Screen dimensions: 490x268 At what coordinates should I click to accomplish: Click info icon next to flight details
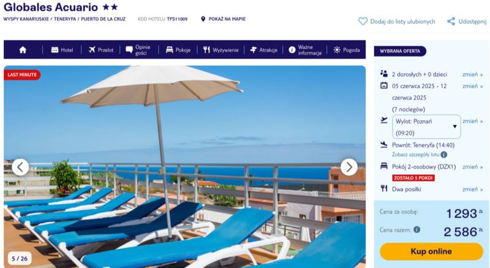point(443,155)
